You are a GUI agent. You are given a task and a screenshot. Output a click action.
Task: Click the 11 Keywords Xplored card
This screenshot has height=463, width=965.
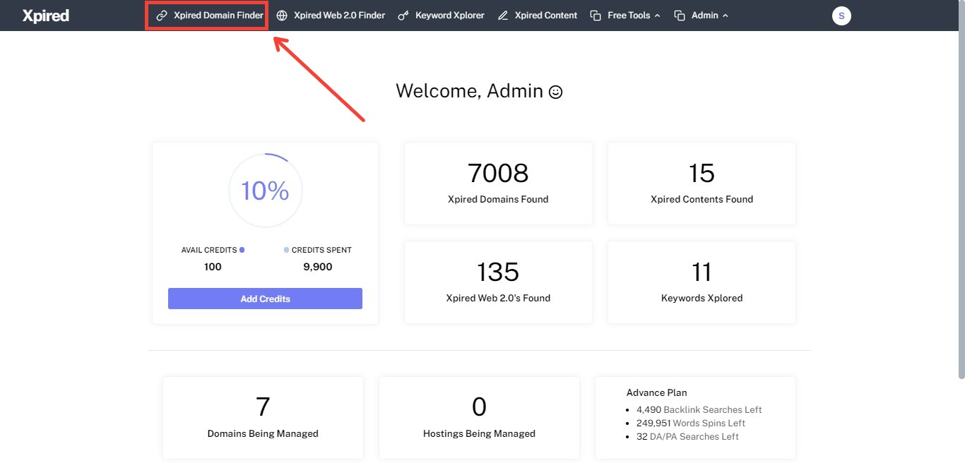point(701,282)
